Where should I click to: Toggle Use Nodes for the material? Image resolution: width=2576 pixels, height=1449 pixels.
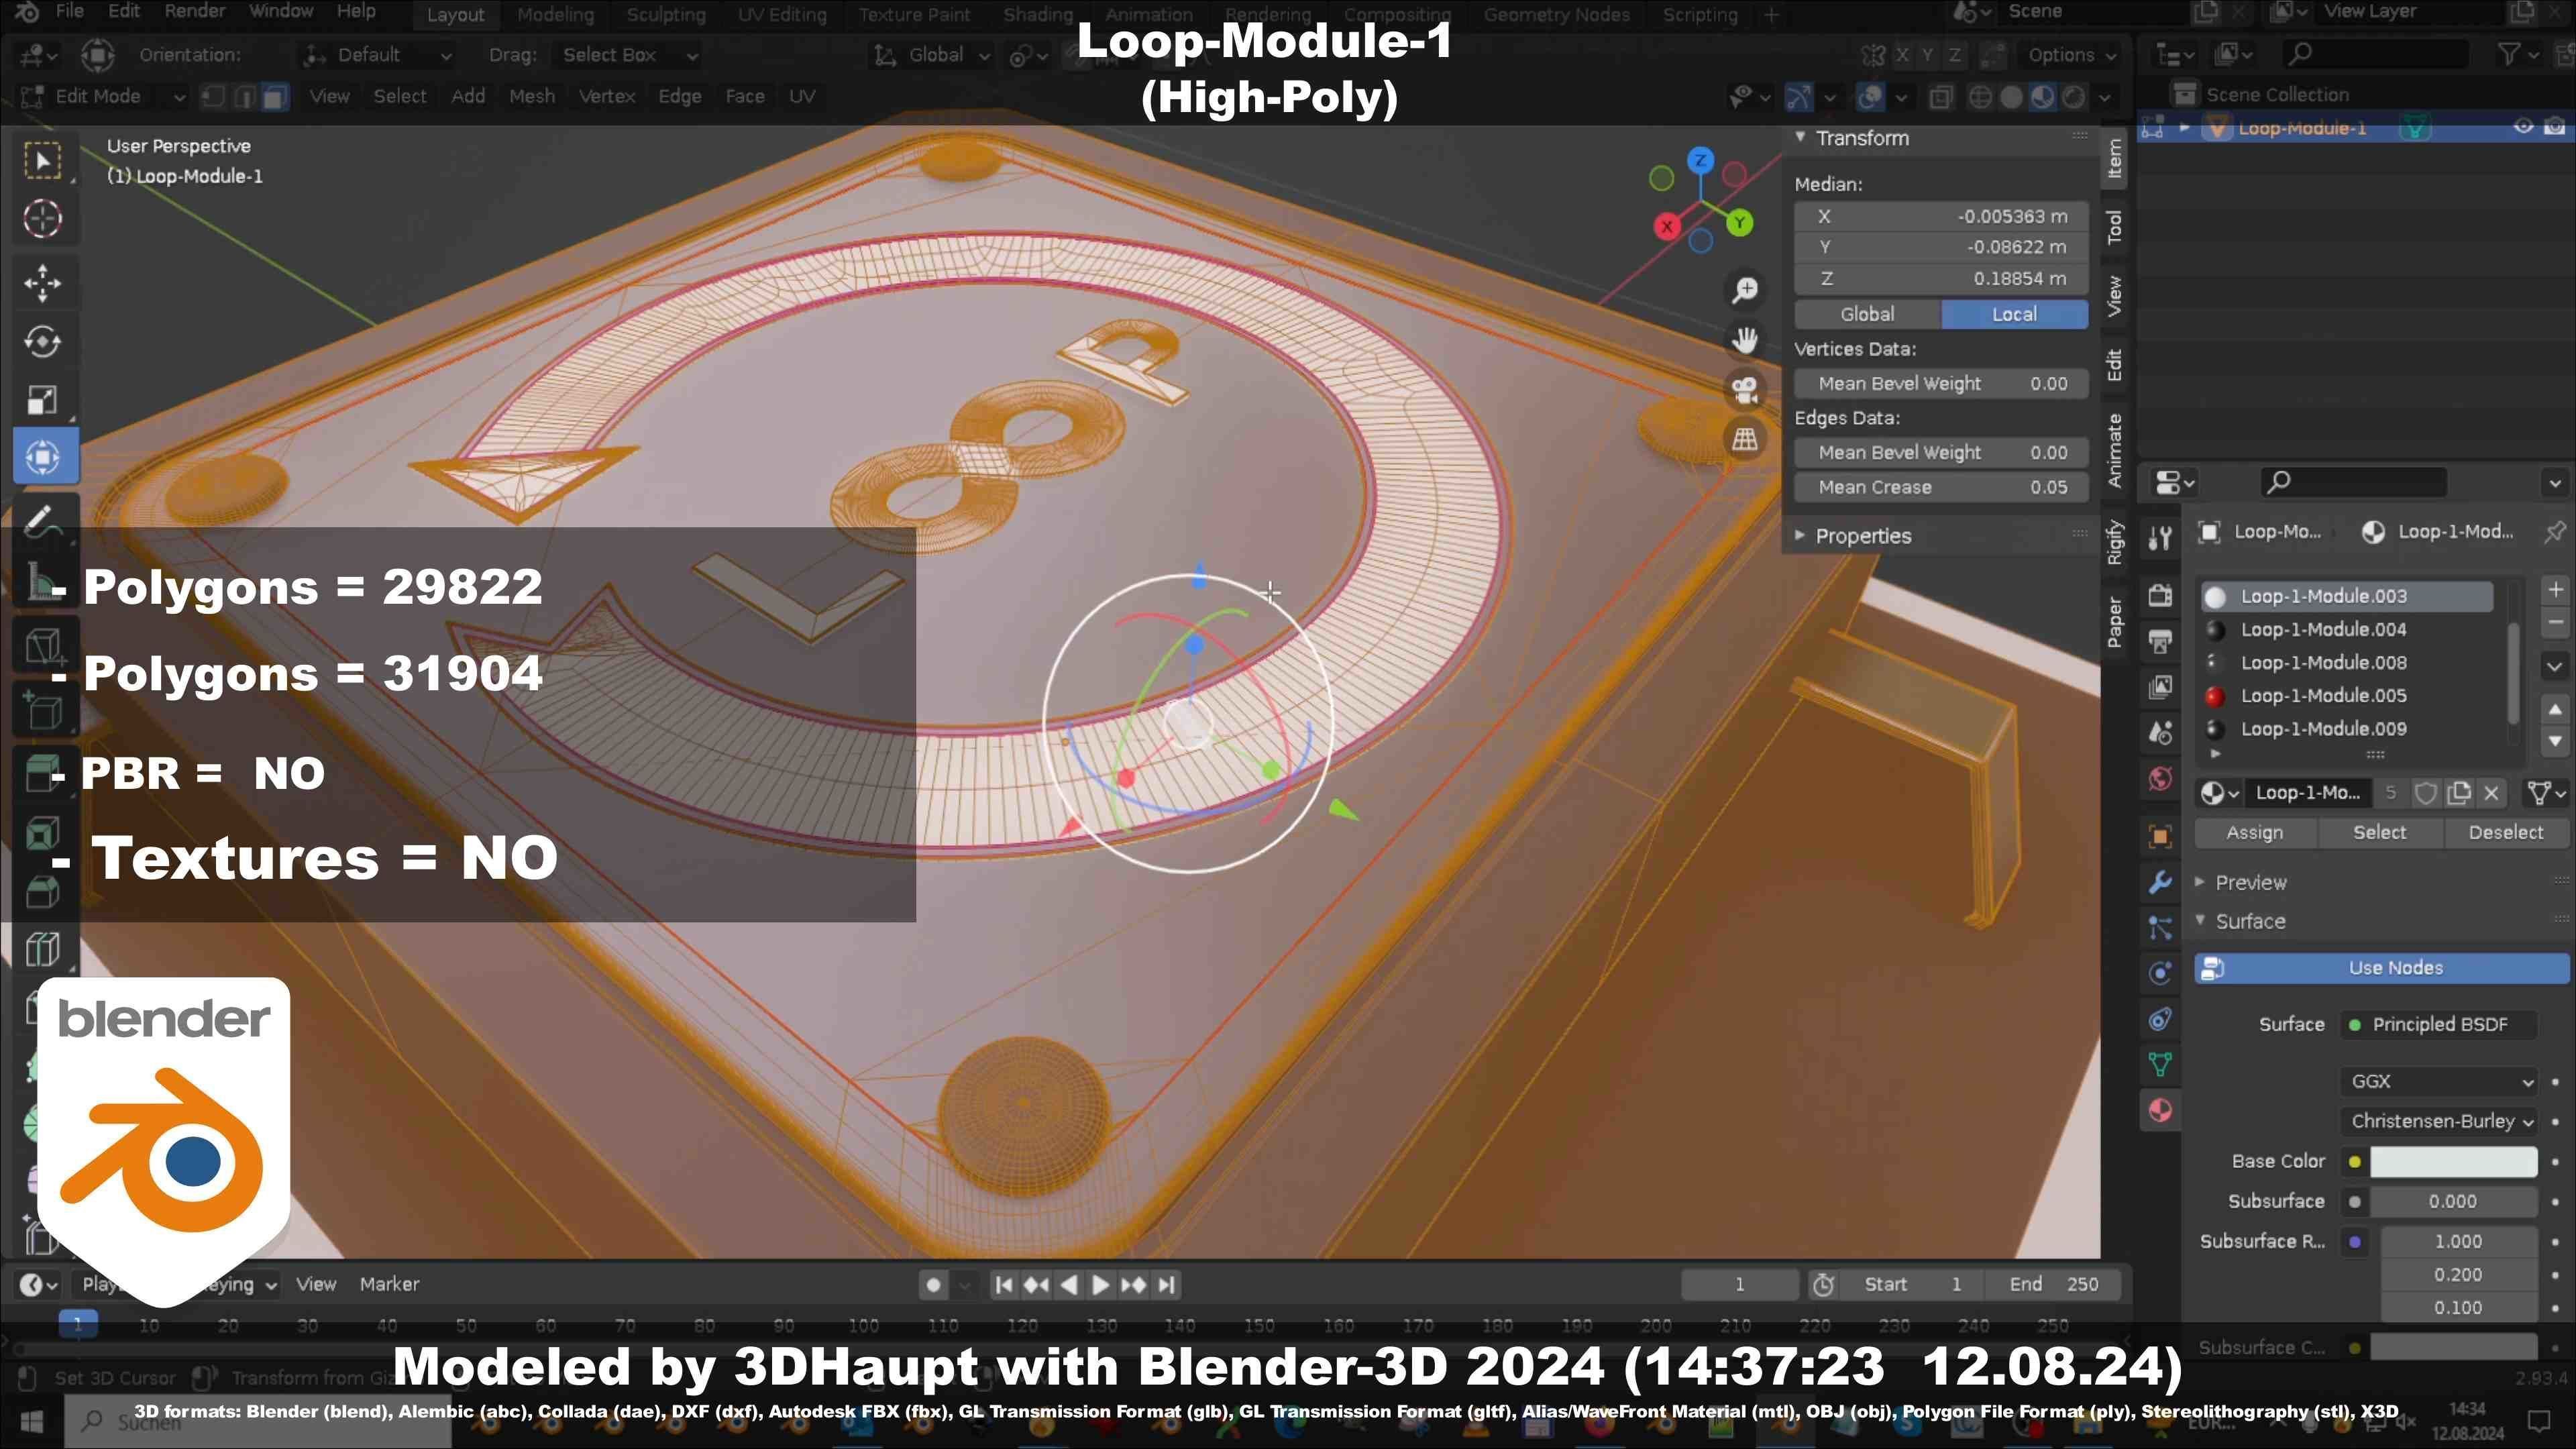(2381, 968)
